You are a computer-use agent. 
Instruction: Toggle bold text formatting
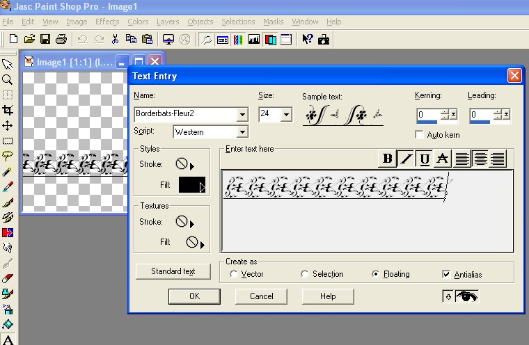coord(388,159)
